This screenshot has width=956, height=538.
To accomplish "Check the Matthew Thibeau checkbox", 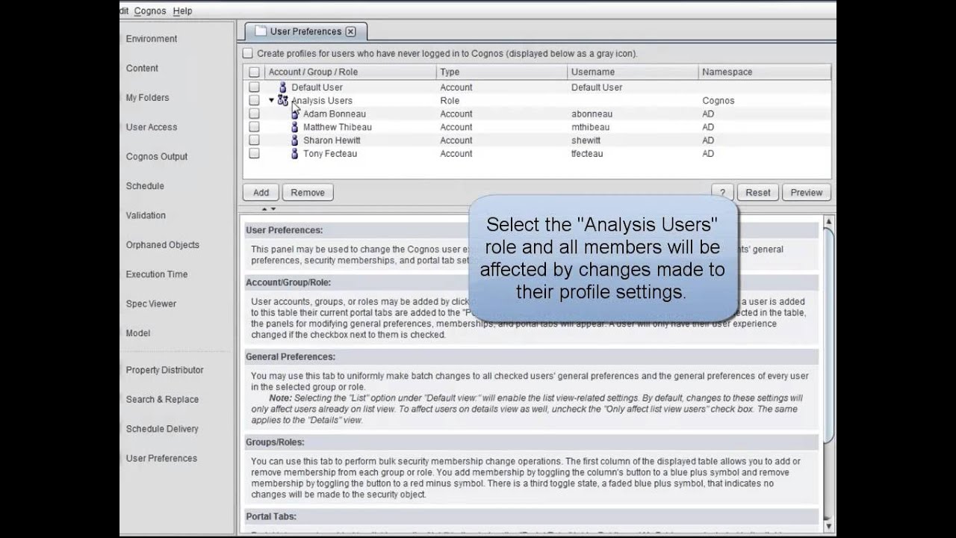I will pyautogui.click(x=254, y=127).
